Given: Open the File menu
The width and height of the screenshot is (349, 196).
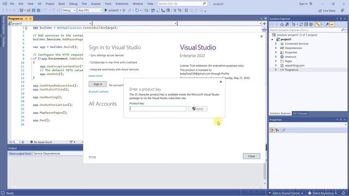Looking at the screenshot, I should coord(12,4).
